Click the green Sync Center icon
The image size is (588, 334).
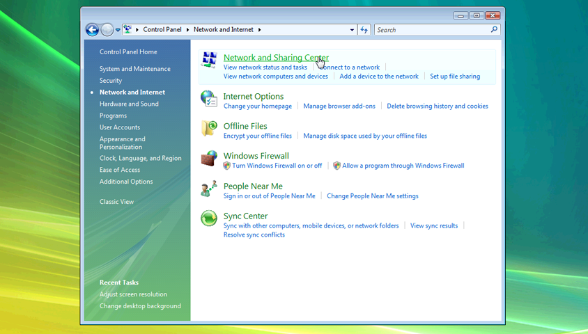[x=209, y=218]
